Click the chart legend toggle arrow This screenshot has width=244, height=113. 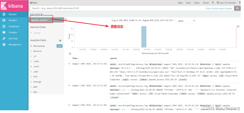238,26
